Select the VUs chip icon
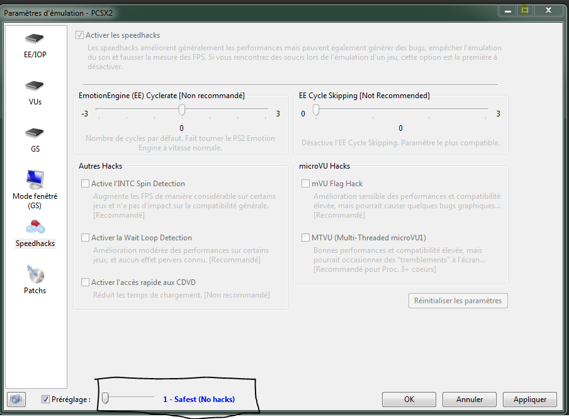The width and height of the screenshot is (569, 419). (x=35, y=86)
